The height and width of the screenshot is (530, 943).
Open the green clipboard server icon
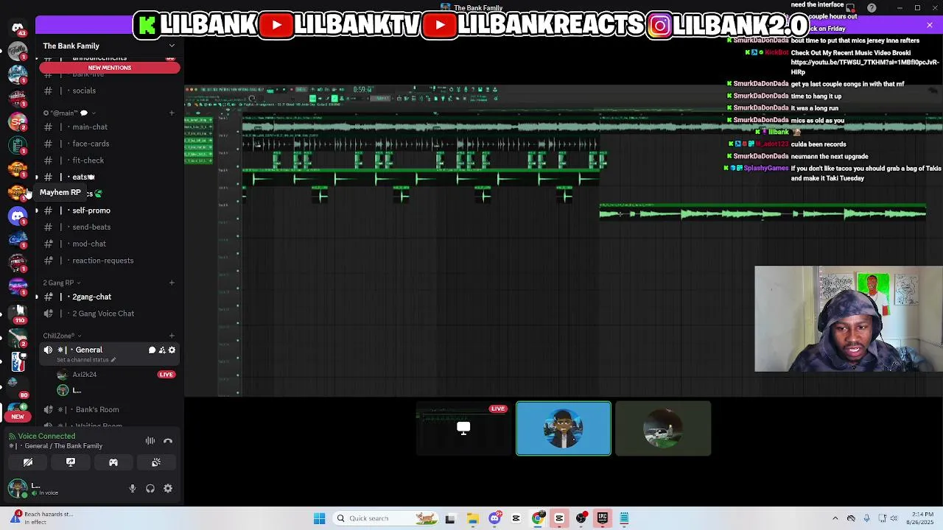(18, 145)
